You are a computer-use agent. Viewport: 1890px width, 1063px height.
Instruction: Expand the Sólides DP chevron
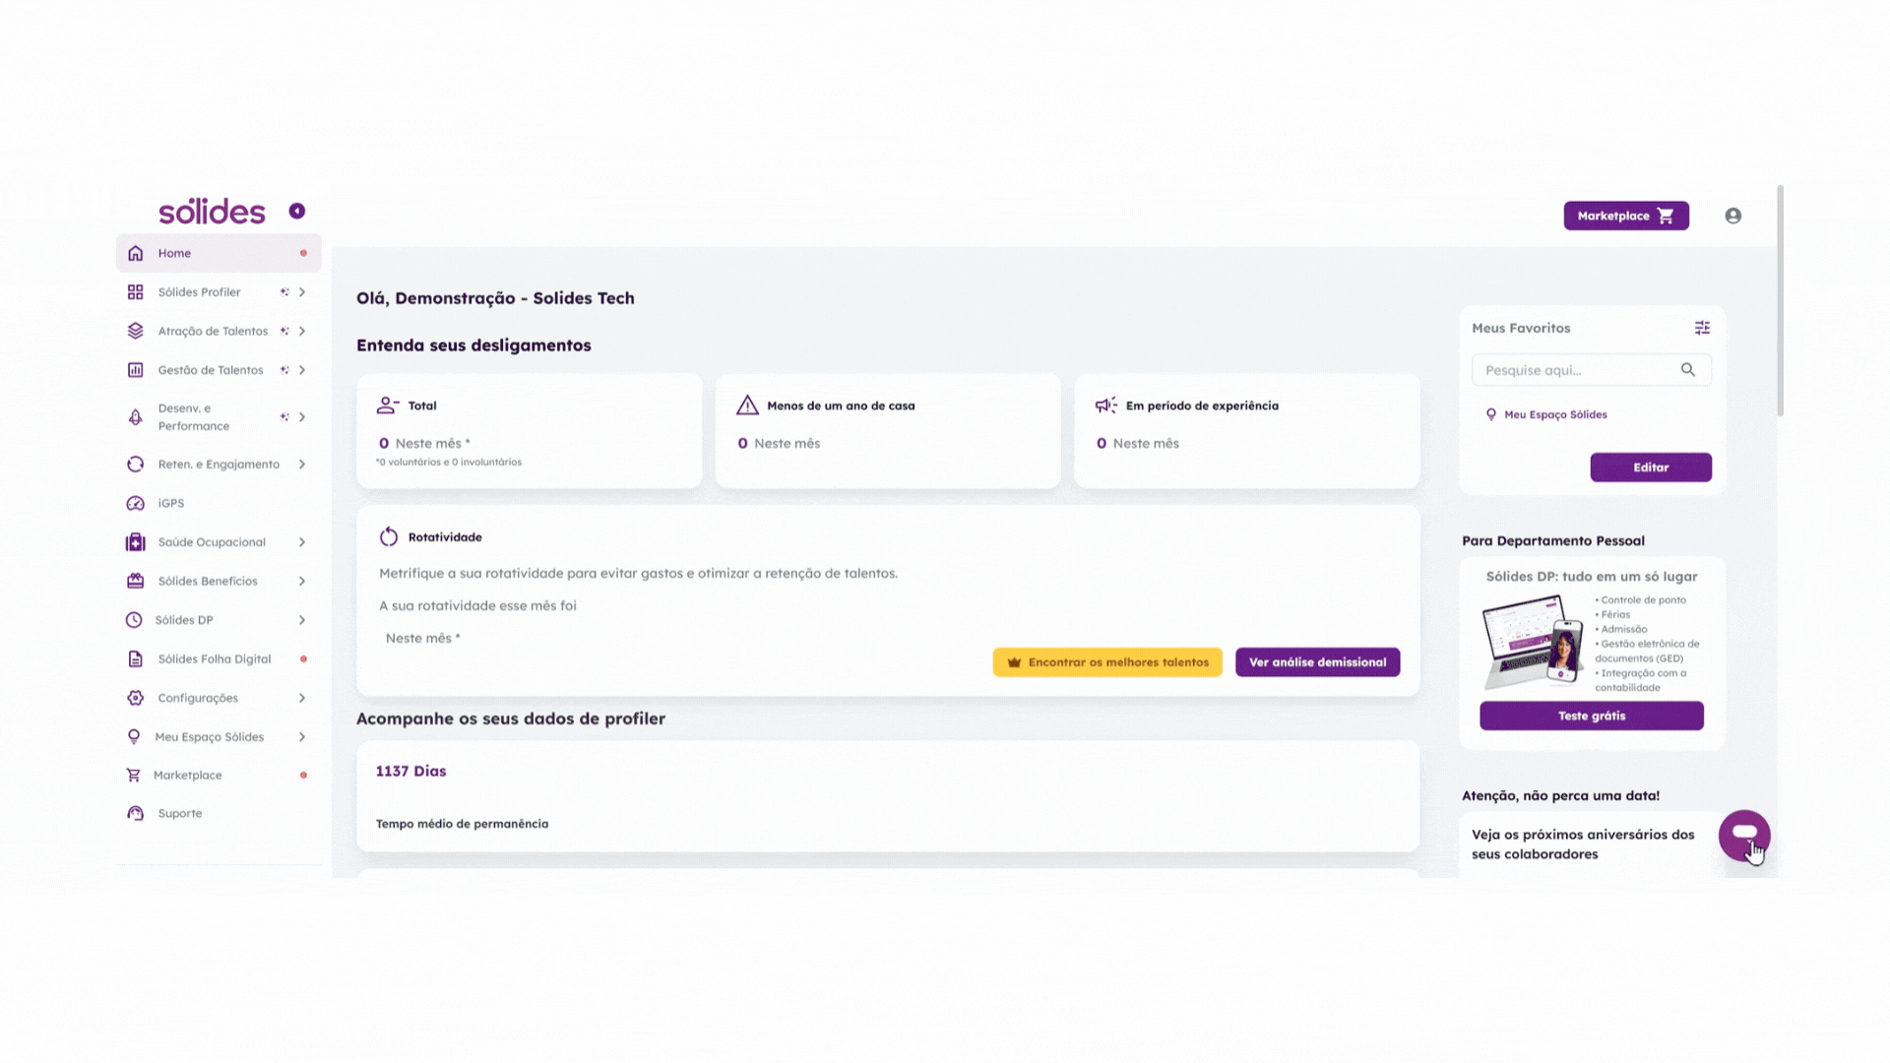click(x=302, y=620)
